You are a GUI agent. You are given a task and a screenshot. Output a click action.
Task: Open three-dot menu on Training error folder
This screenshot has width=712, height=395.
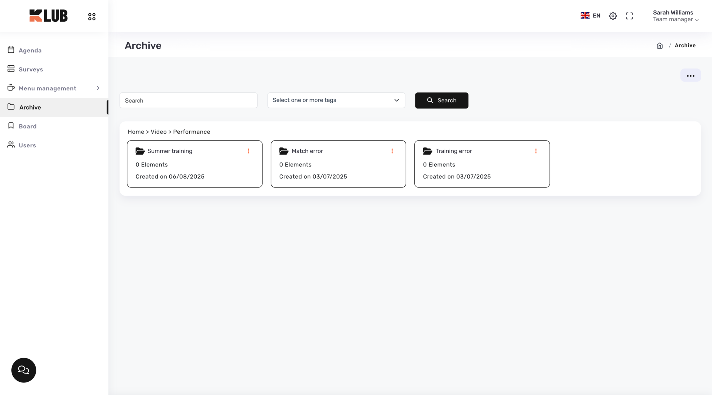click(x=536, y=151)
